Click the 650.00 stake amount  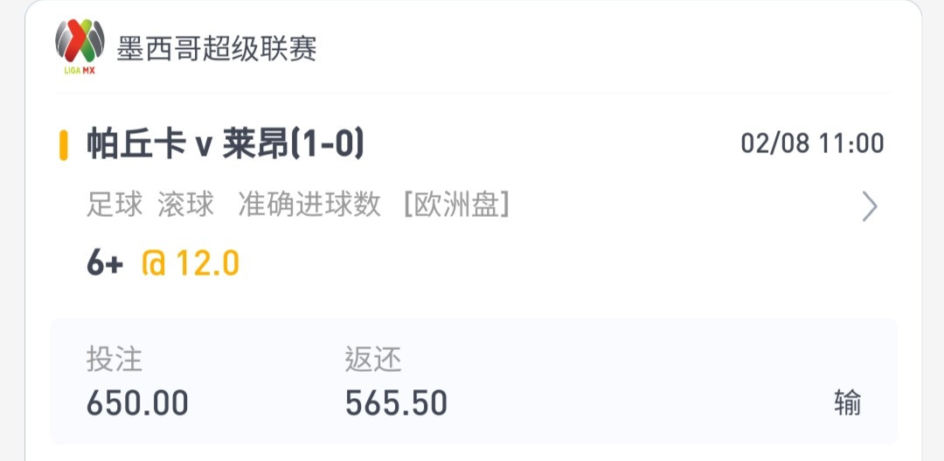point(137,403)
